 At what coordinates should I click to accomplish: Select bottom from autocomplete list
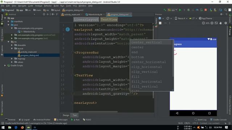[151, 57]
